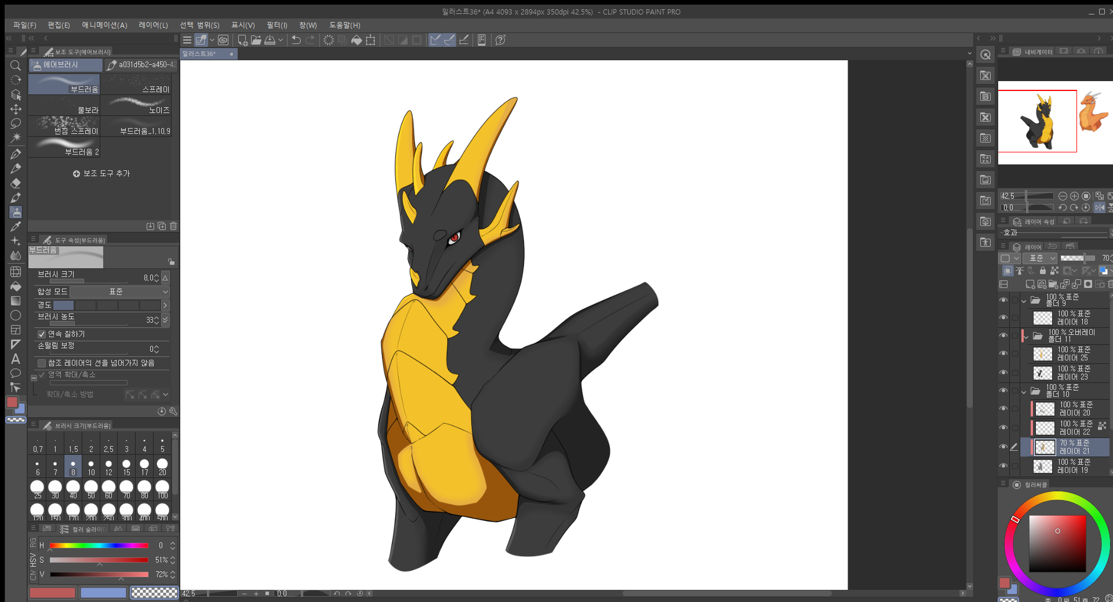
Task: Select the Zoom magnifier tool
Action: click(x=16, y=65)
